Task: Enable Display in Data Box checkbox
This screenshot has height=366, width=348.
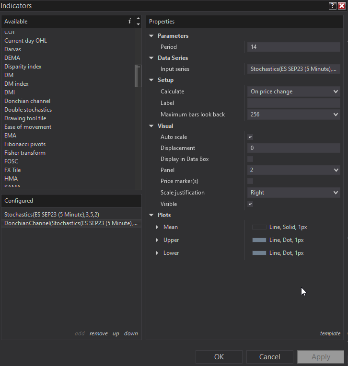Action: 250,159
